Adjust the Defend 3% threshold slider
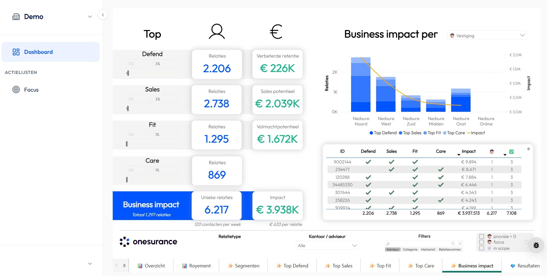Image resolution: width=547 pixels, height=276 pixels. (x=128, y=73)
